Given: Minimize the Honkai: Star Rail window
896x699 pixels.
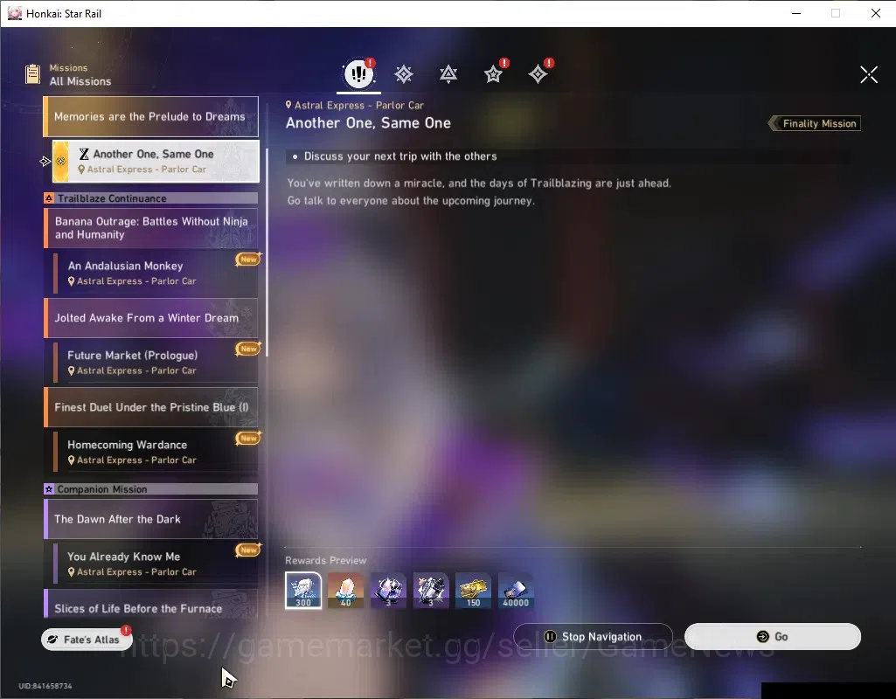Looking at the screenshot, I should tap(796, 13).
